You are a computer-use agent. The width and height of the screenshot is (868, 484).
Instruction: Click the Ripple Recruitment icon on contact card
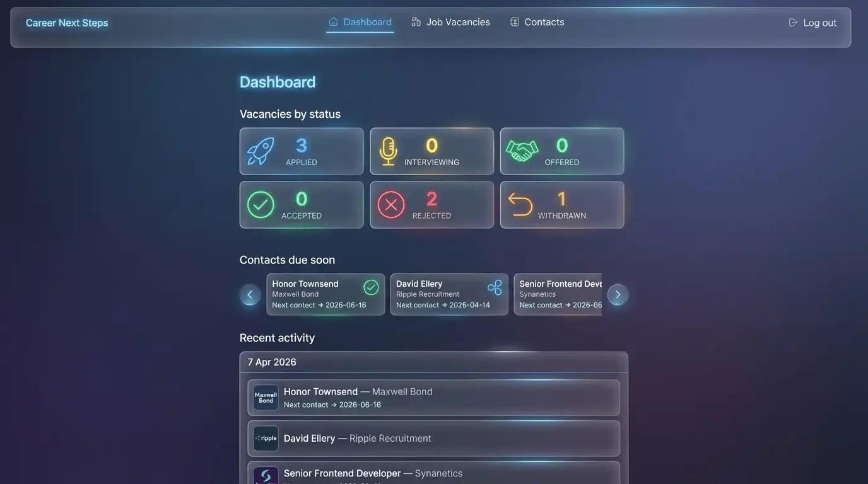495,287
